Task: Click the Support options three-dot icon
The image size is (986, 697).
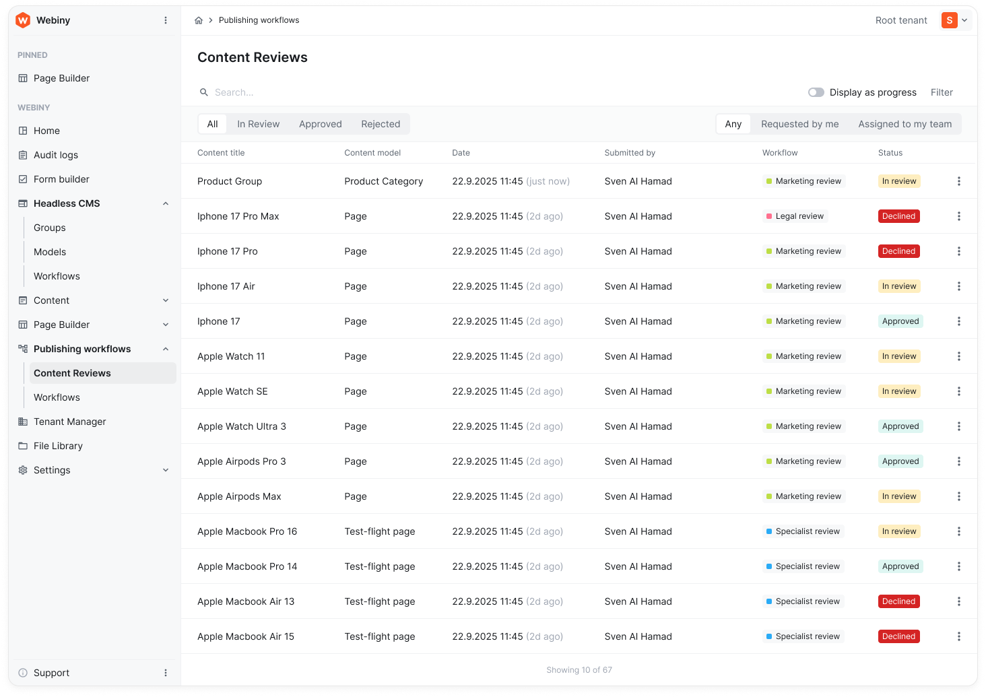Action: (166, 673)
